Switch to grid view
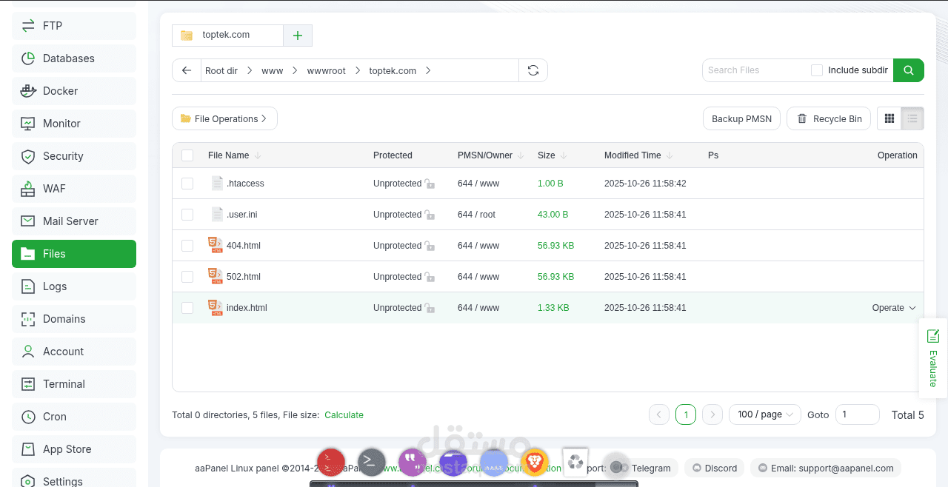This screenshot has width=948, height=487. 889,118
